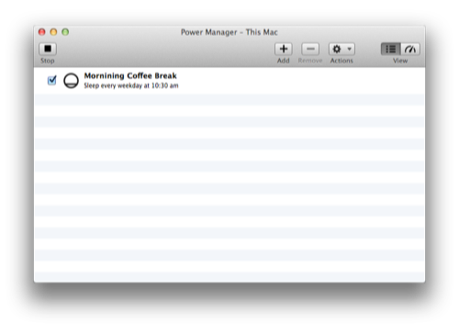Open the Actions gear icon menu

click(337, 49)
